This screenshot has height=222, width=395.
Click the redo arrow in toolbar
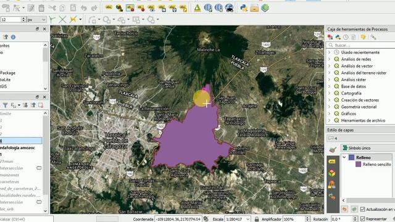coord(94,8)
